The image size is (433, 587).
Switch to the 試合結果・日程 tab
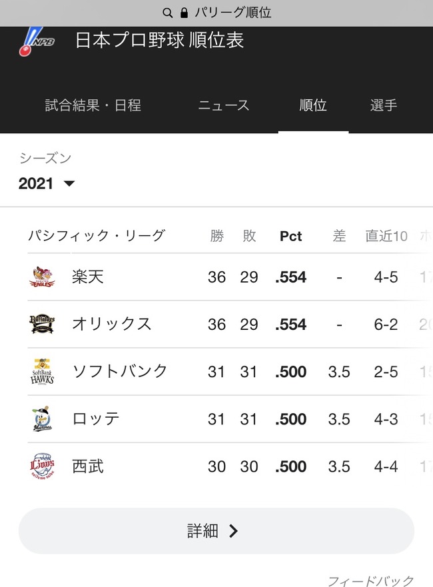coord(93,105)
